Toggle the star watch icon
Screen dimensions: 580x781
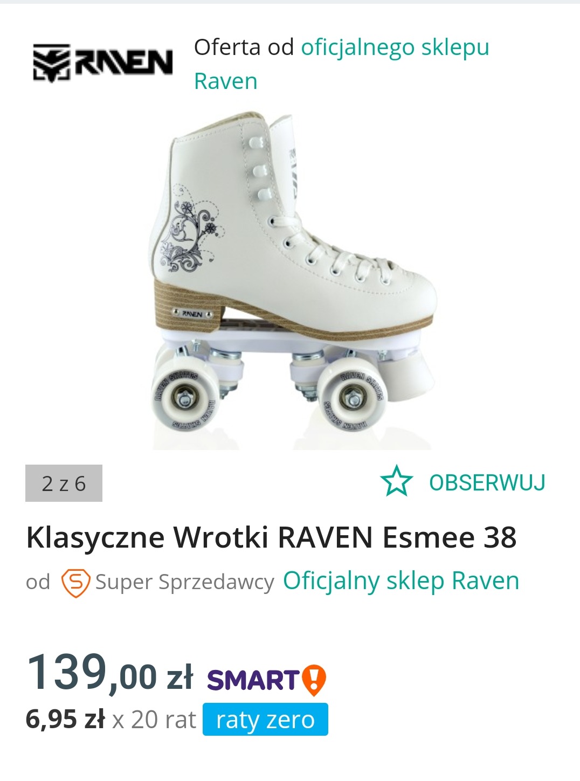396,481
